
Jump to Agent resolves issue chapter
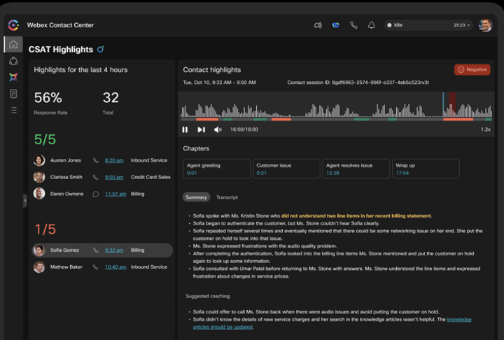(x=356, y=169)
